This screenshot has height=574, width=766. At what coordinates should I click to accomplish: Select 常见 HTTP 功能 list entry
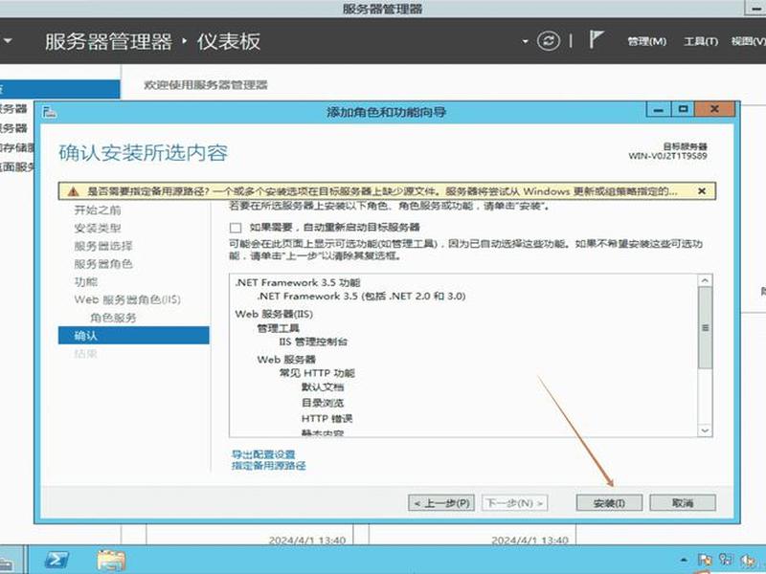(317, 373)
